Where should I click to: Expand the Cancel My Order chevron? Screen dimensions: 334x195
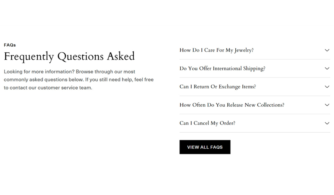[327, 123]
